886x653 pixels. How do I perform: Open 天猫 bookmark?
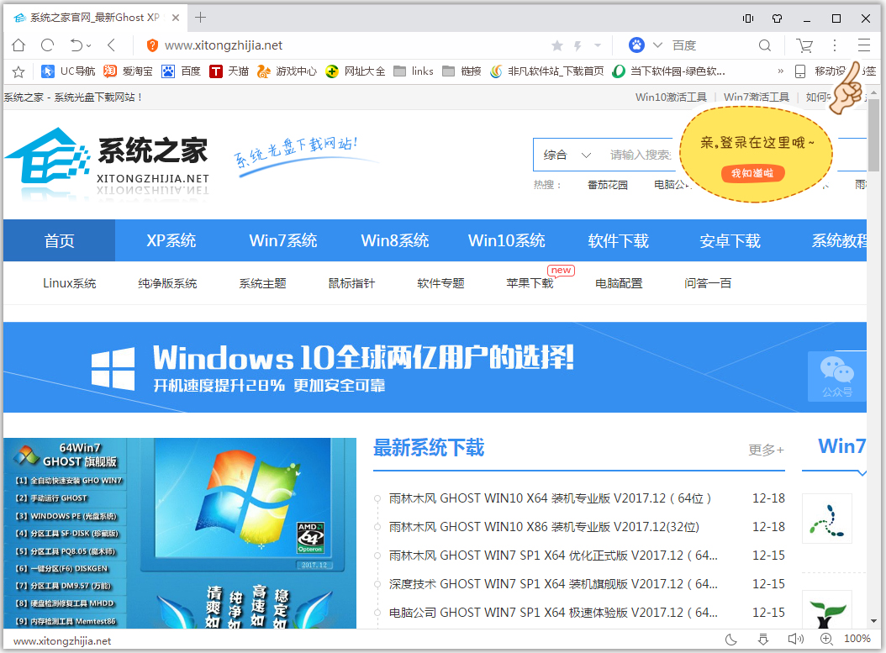229,71
